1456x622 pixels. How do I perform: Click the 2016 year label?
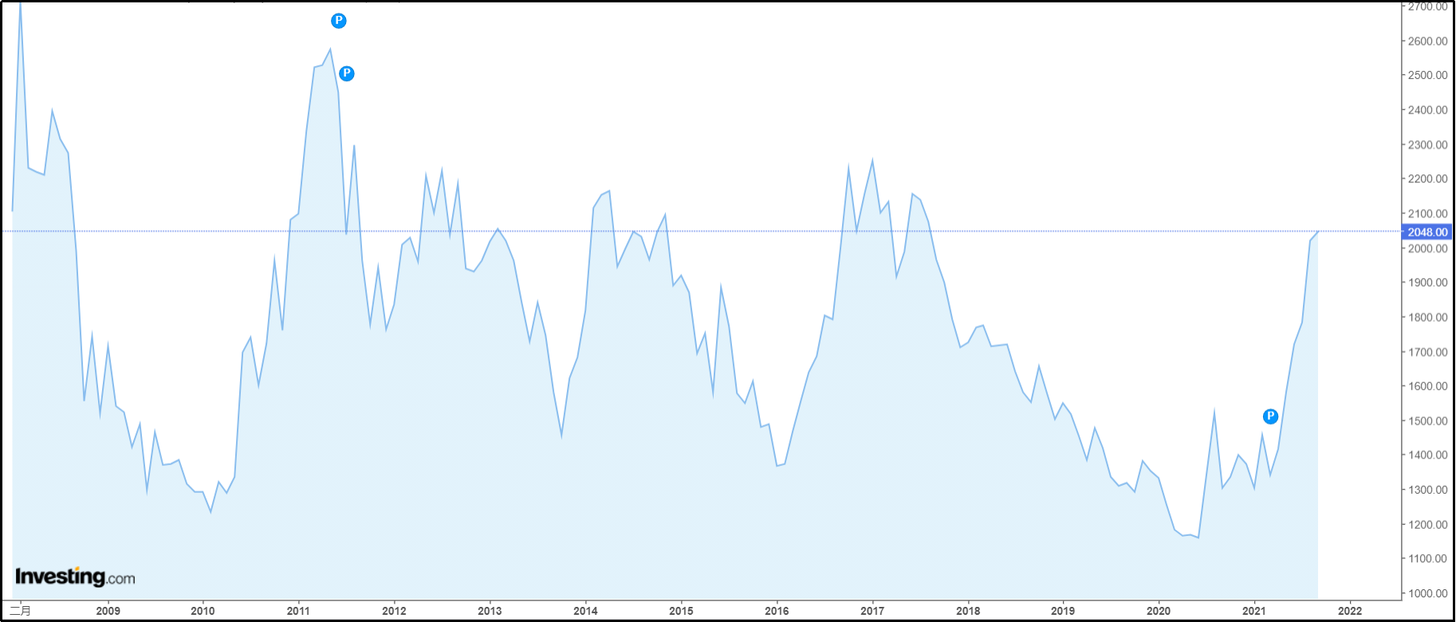coord(777,611)
